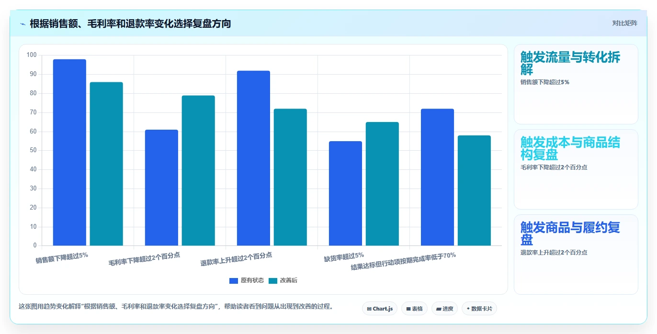Open the 触发成本与商品结构复盘 card
This screenshot has height=334, width=657.
576,169
